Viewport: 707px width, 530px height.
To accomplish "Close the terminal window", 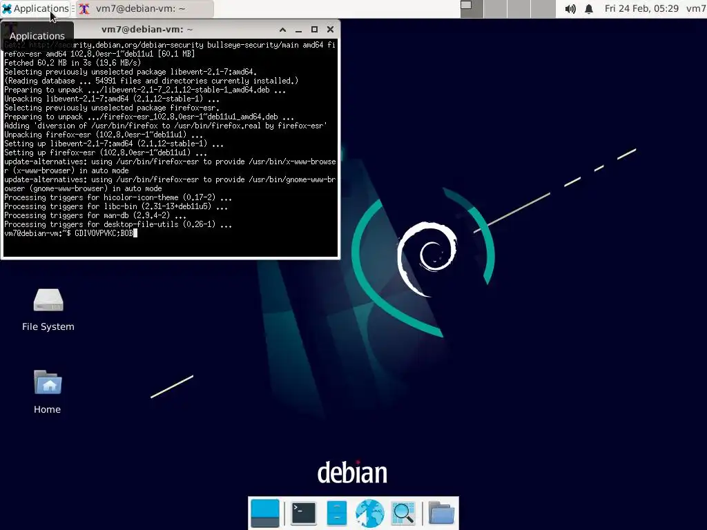I will click(330, 30).
